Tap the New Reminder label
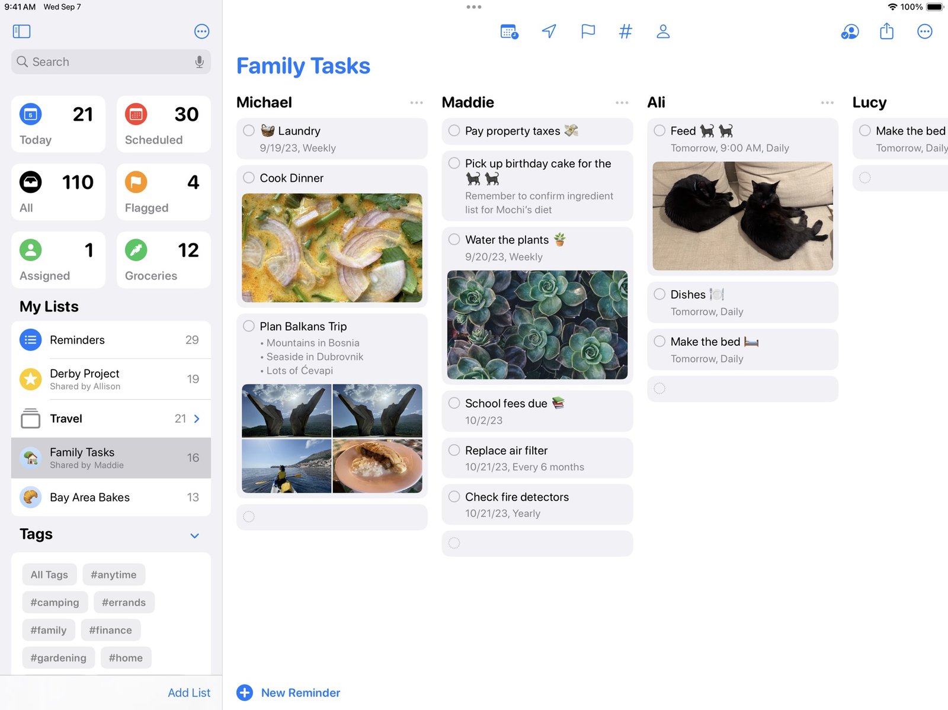This screenshot has width=948, height=710. click(x=300, y=693)
